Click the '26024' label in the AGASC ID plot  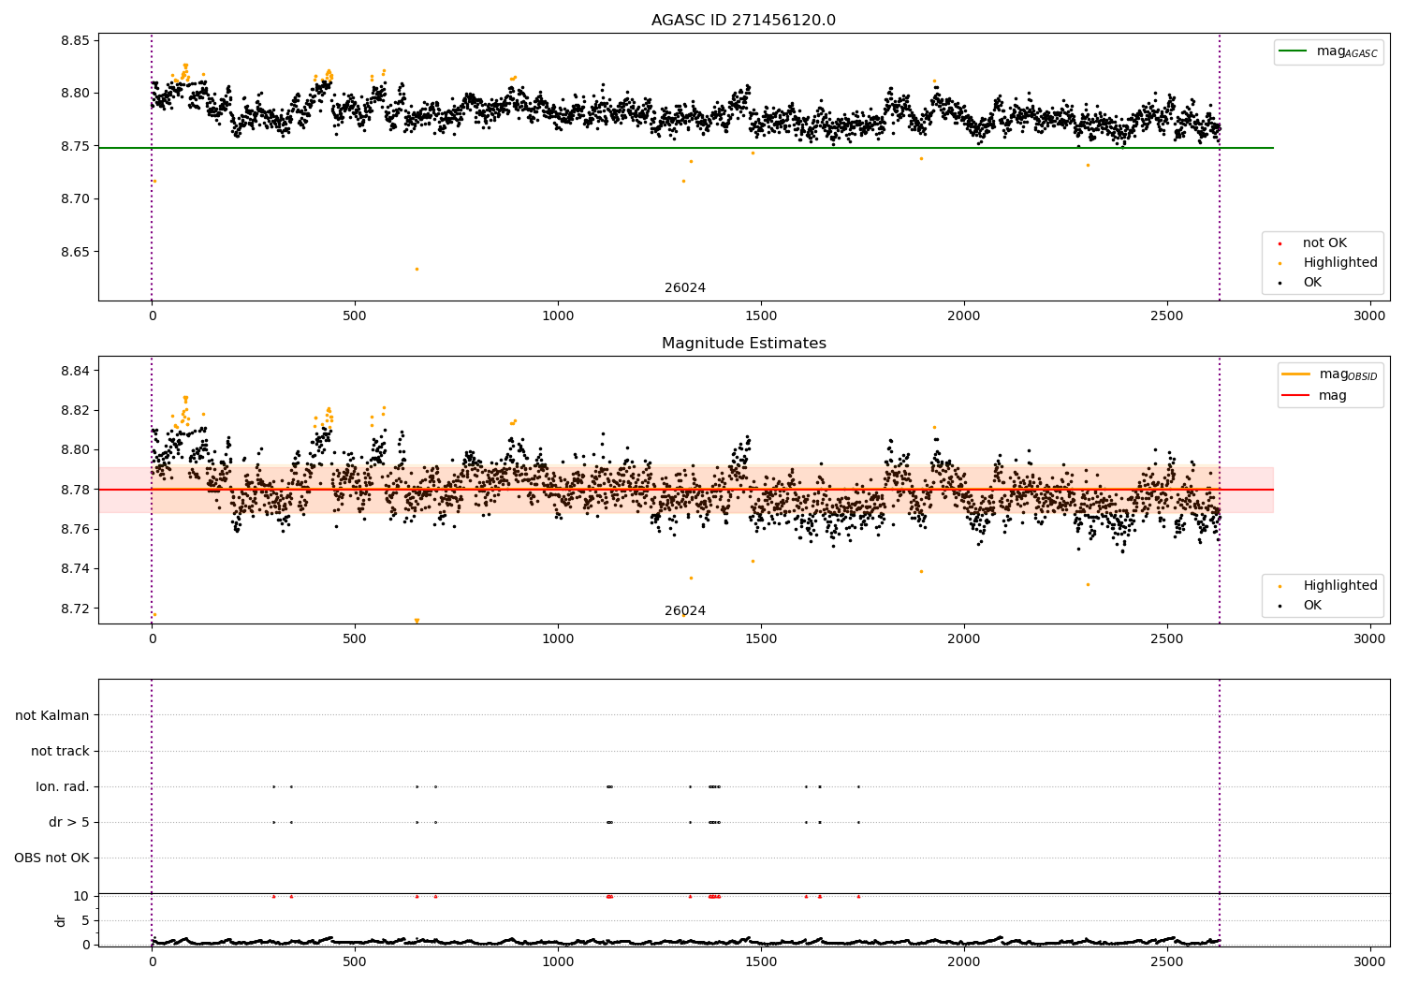(685, 288)
